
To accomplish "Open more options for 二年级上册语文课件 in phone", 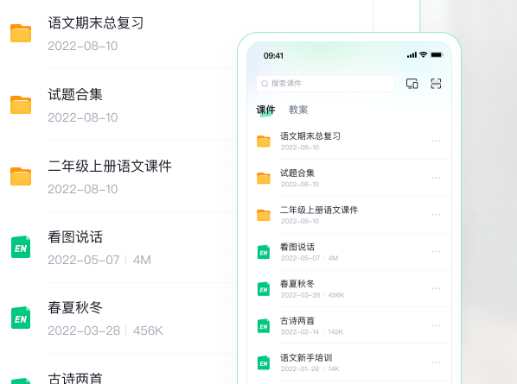I will click(436, 215).
